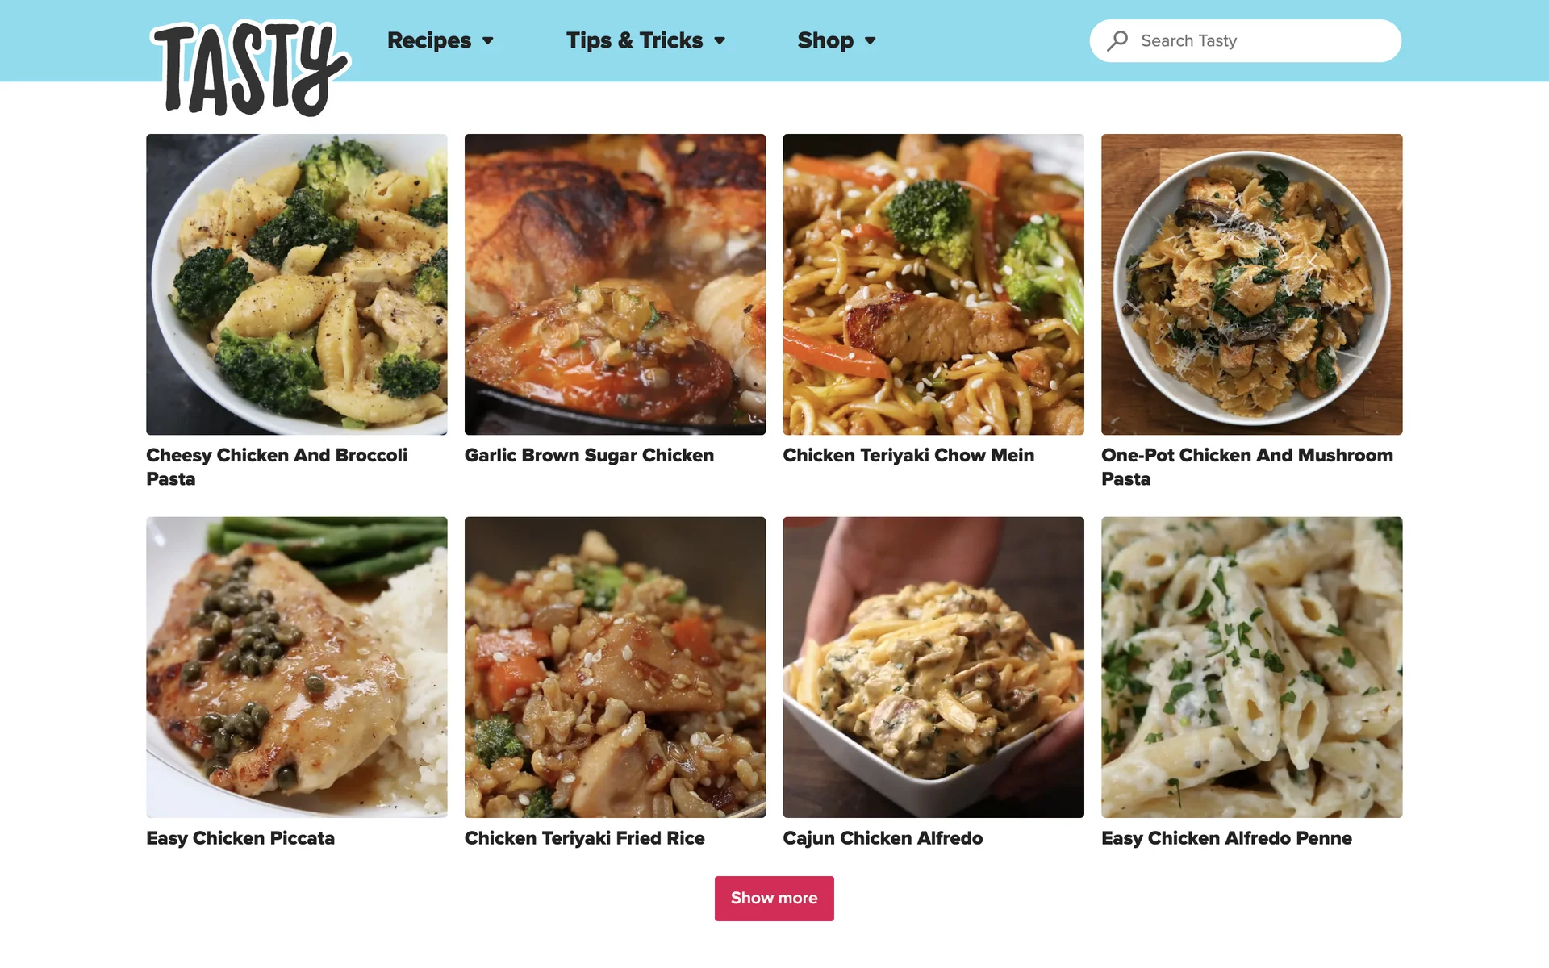Open Cheesy Chicken And Broccoli Pasta image

(296, 284)
